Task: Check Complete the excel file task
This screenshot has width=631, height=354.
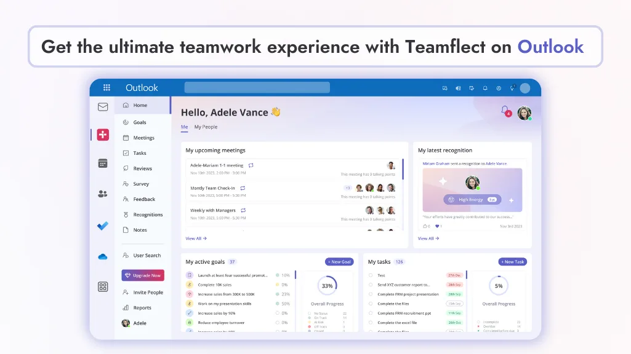Action: pyautogui.click(x=371, y=323)
